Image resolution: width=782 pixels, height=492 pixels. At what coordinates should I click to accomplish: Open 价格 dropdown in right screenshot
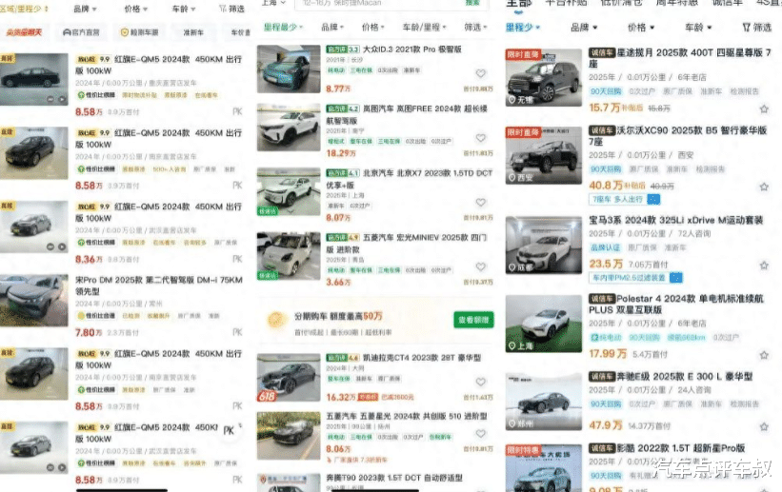point(641,28)
